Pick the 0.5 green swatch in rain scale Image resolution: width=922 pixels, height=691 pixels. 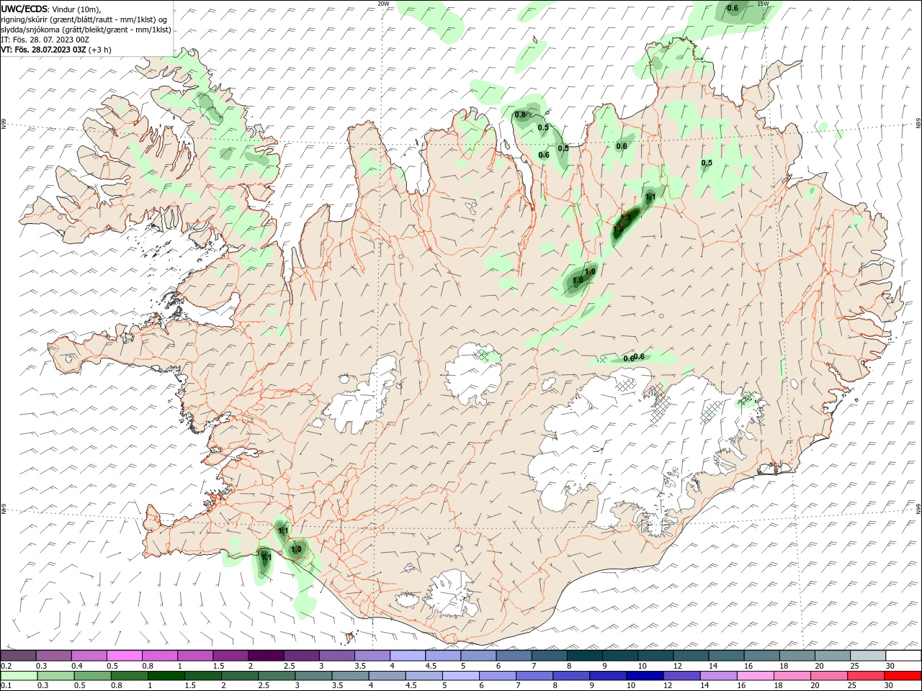click(x=92, y=676)
